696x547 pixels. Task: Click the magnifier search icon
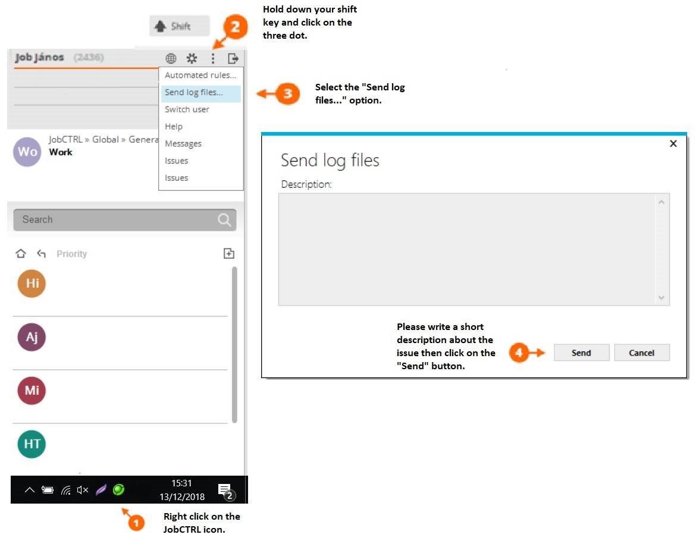click(x=224, y=220)
